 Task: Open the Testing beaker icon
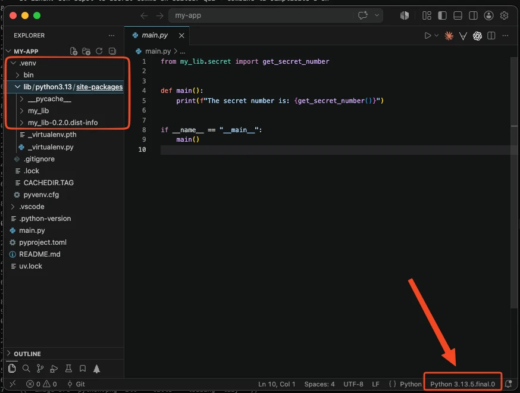68,369
